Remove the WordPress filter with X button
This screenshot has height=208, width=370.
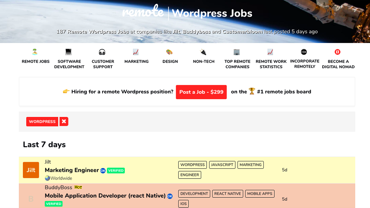pyautogui.click(x=64, y=121)
